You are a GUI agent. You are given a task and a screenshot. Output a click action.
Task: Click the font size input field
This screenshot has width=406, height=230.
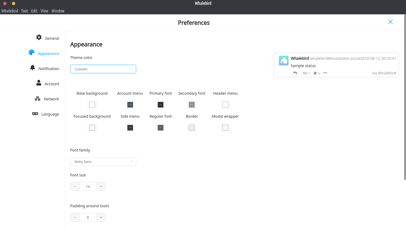pyautogui.click(x=88, y=186)
